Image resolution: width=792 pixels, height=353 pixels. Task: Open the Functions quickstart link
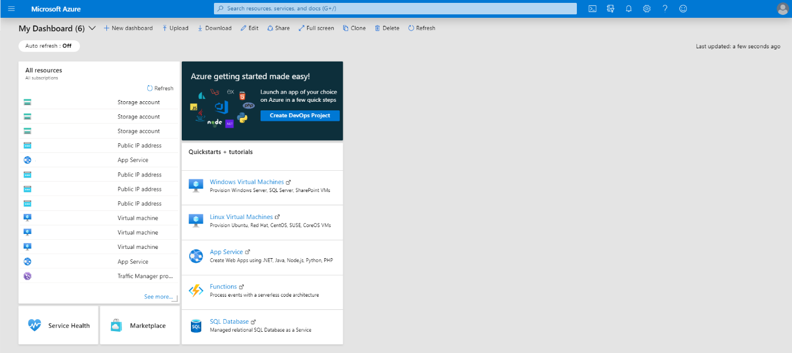coord(223,286)
